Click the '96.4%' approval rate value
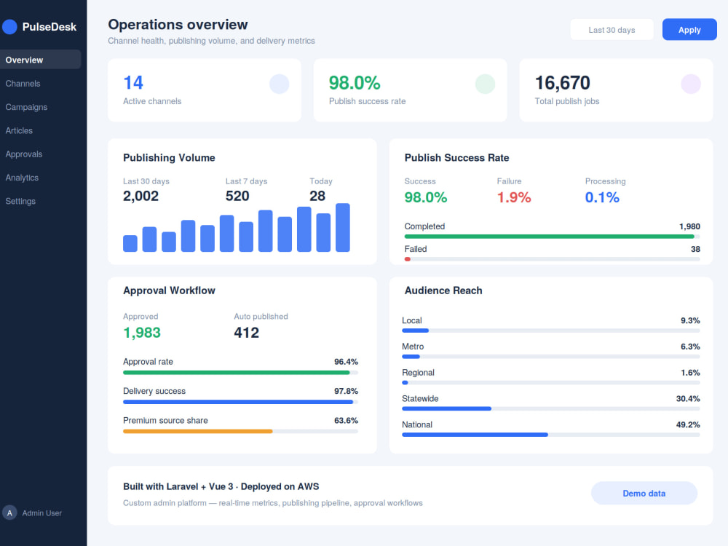 click(x=346, y=362)
